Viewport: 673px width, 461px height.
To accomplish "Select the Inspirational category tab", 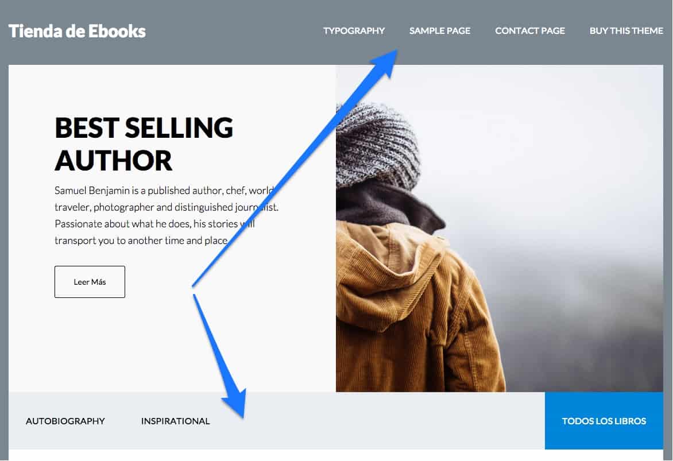I will (x=176, y=421).
